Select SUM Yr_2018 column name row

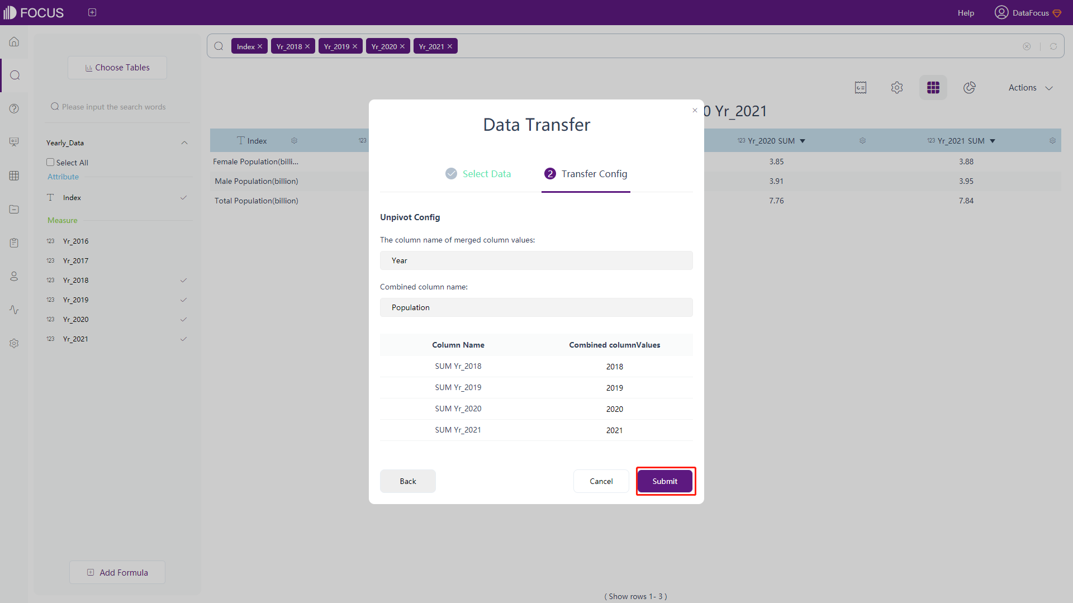[x=458, y=366]
